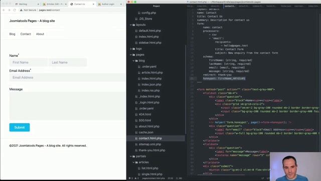Close the Author Login browser tab
The image size is (321, 181).
pyautogui.click(x=121, y=4)
